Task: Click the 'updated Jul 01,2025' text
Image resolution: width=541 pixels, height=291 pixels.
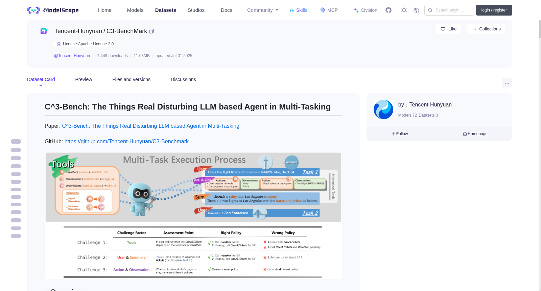Action: pos(174,56)
